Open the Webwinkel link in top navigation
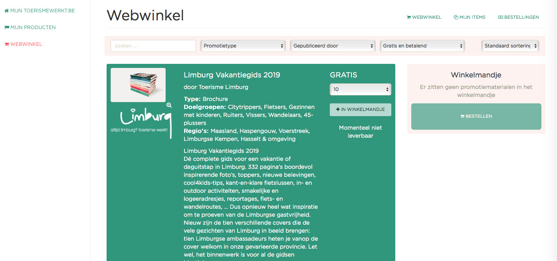The height and width of the screenshot is (261, 557). coord(424,17)
